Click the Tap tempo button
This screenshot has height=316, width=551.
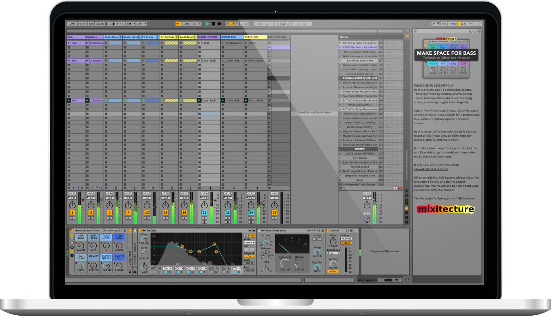91,24
